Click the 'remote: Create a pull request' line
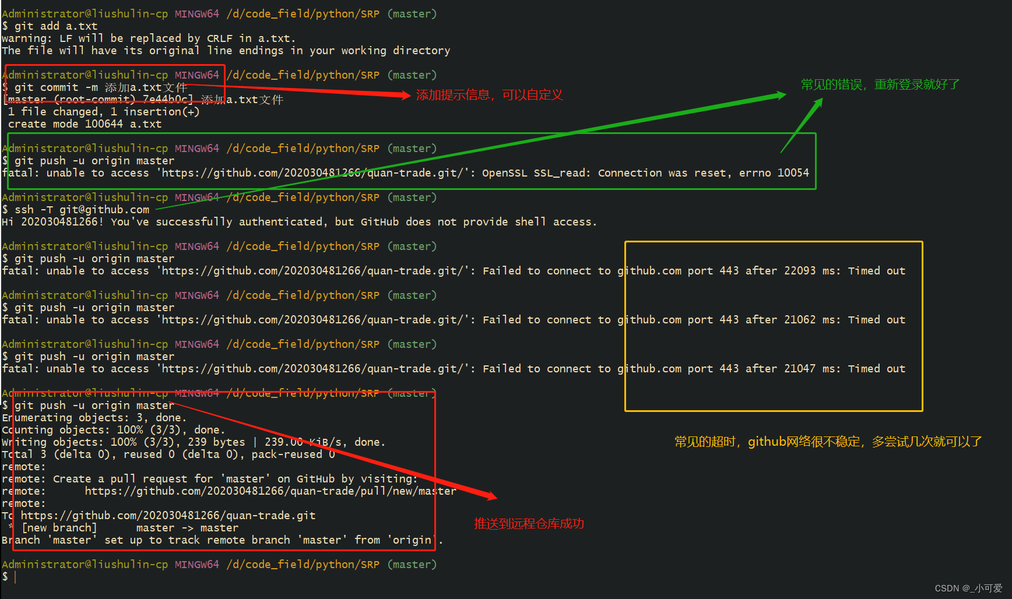The height and width of the screenshot is (599, 1012). 210,479
